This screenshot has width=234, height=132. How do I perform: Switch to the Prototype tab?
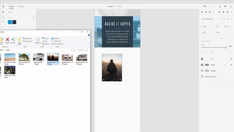coord(21,7)
